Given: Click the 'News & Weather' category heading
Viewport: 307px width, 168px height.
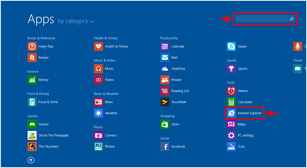Looking at the screenshot, I should click(x=106, y=94).
